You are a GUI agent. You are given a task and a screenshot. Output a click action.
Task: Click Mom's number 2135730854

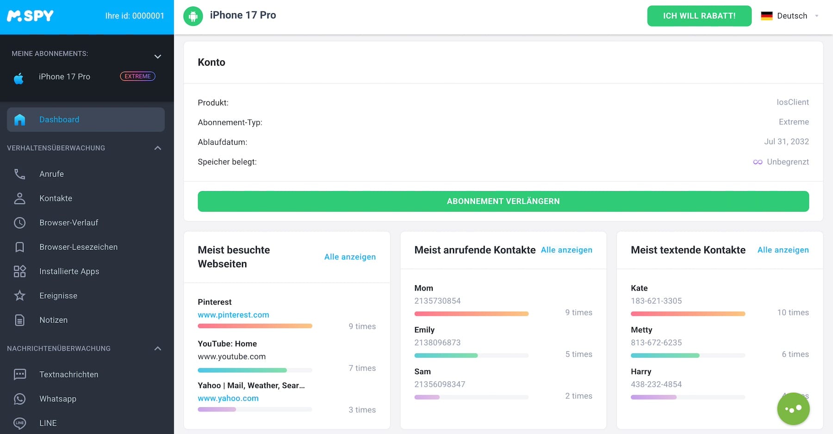click(x=437, y=301)
